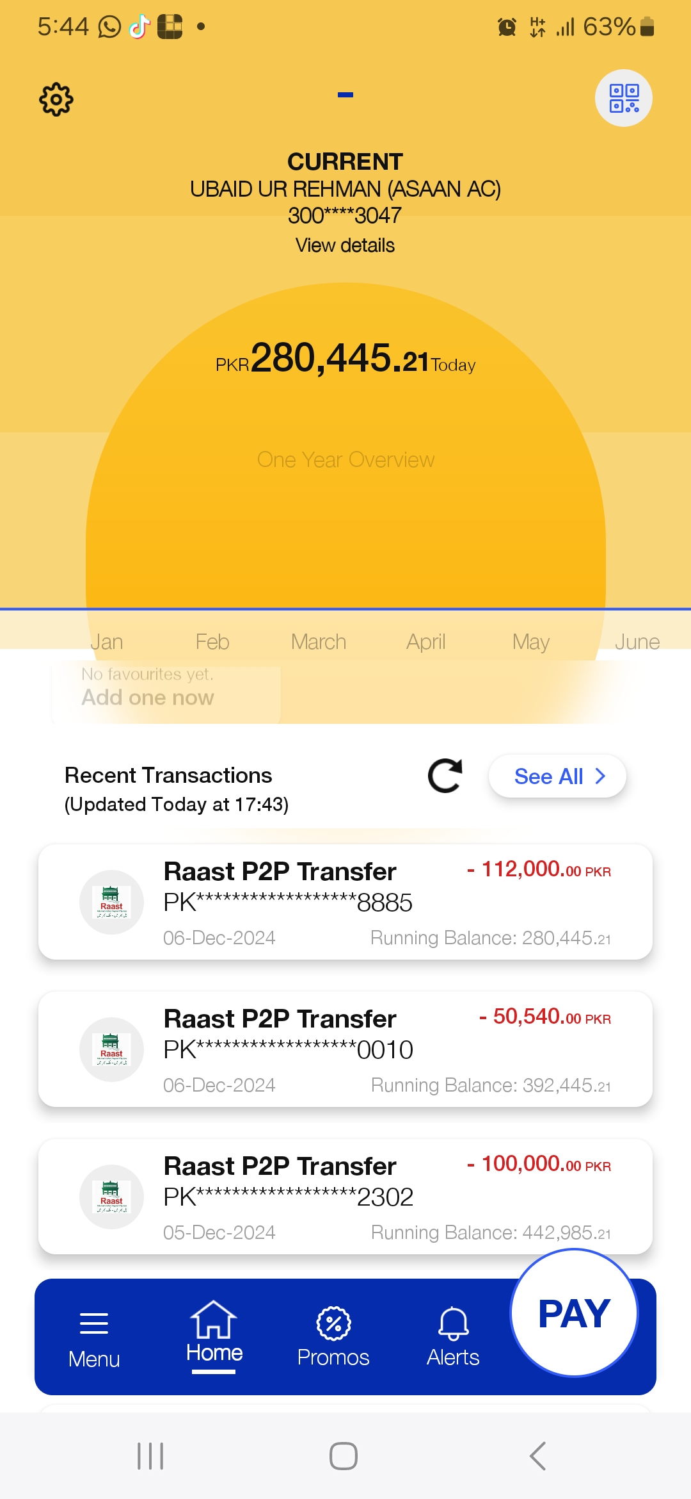The image size is (691, 1499).
Task: Tap Add one now favourites
Action: click(x=148, y=698)
